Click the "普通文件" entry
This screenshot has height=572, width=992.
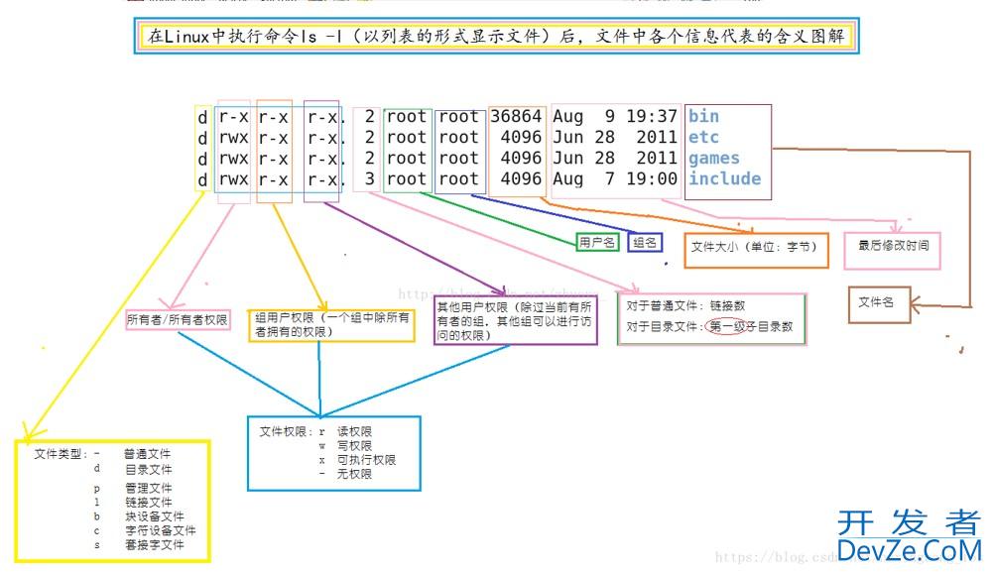[x=148, y=454]
